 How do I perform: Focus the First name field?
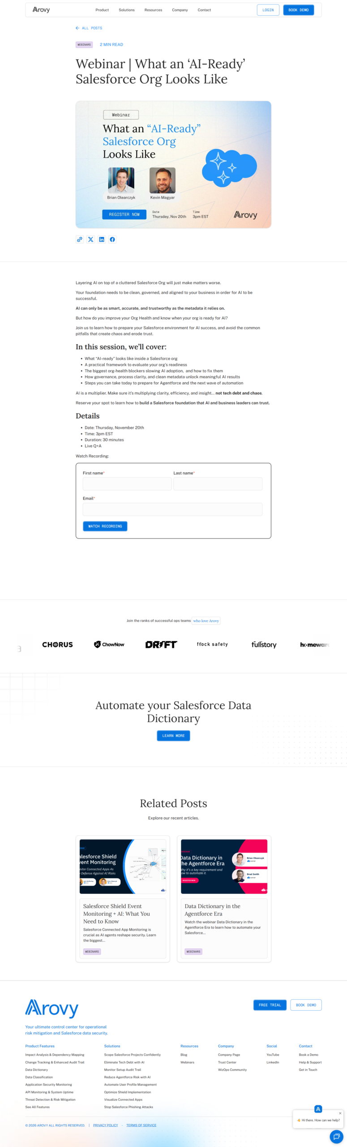click(x=127, y=484)
